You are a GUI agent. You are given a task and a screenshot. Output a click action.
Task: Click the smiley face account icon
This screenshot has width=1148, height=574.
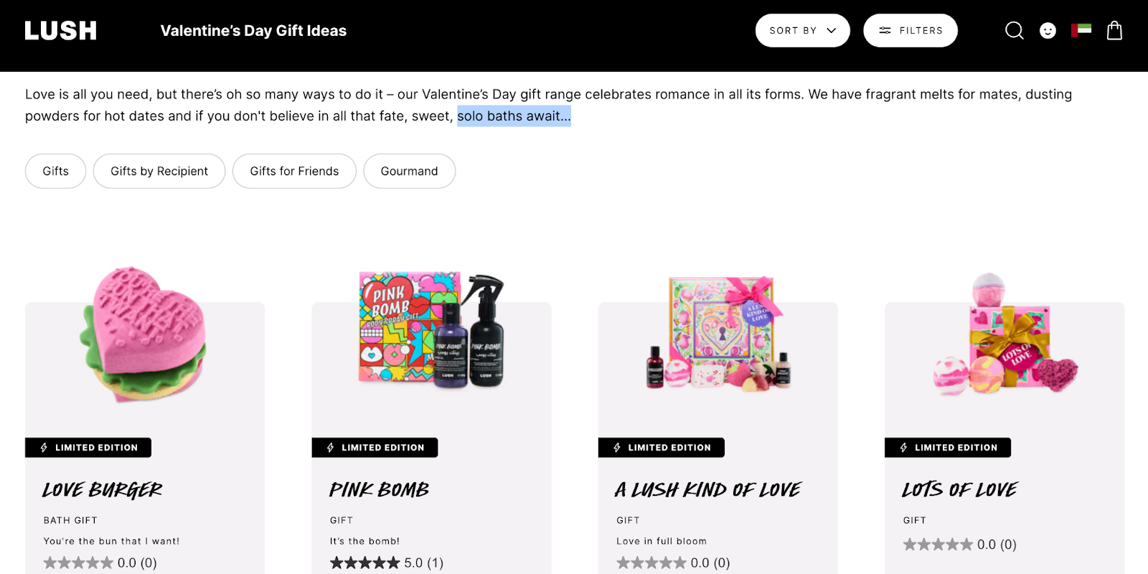point(1048,31)
